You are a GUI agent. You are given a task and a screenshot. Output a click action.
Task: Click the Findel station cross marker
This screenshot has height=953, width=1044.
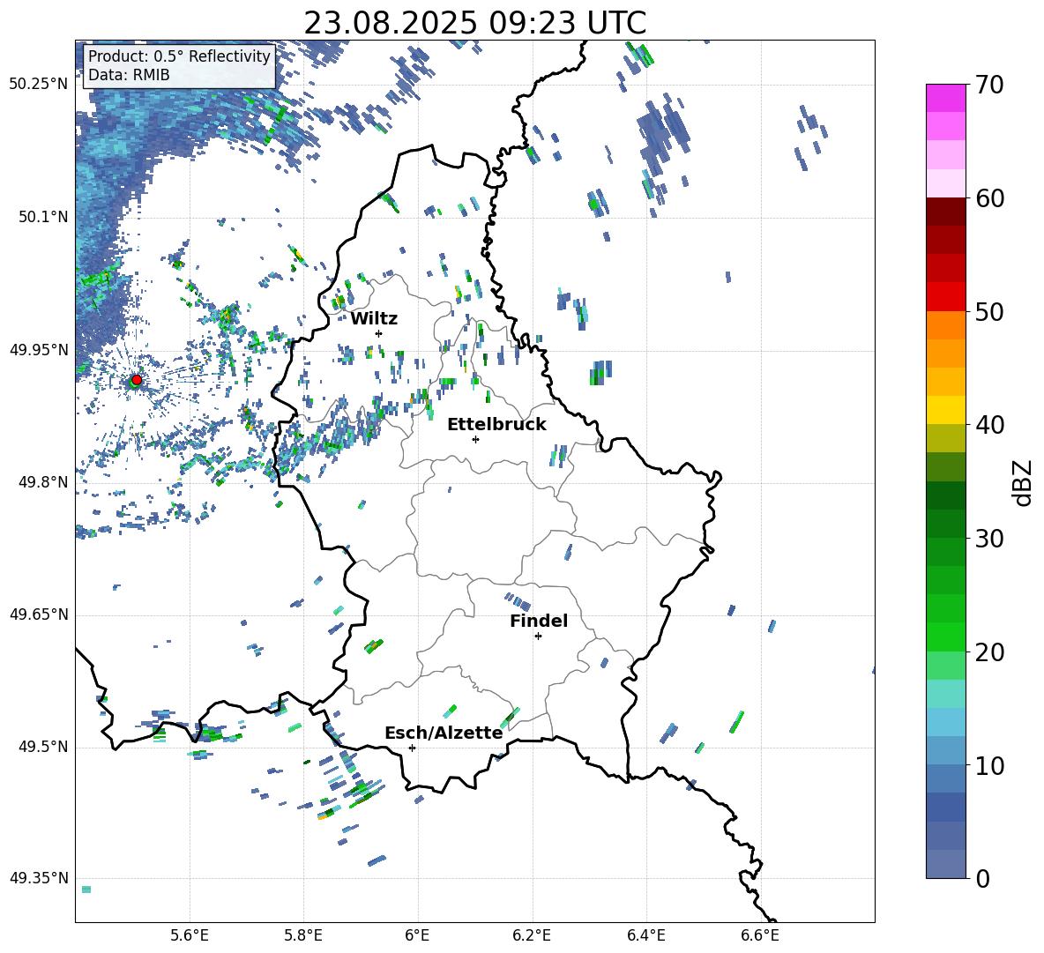click(538, 637)
